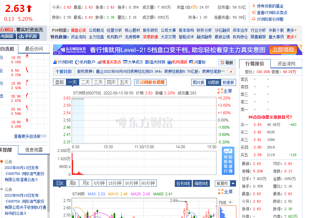
Task: Switch intraday chart to 图片版
Action: tap(198, 82)
